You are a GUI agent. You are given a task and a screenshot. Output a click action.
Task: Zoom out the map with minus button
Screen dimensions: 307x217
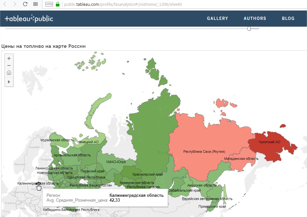click(9, 65)
